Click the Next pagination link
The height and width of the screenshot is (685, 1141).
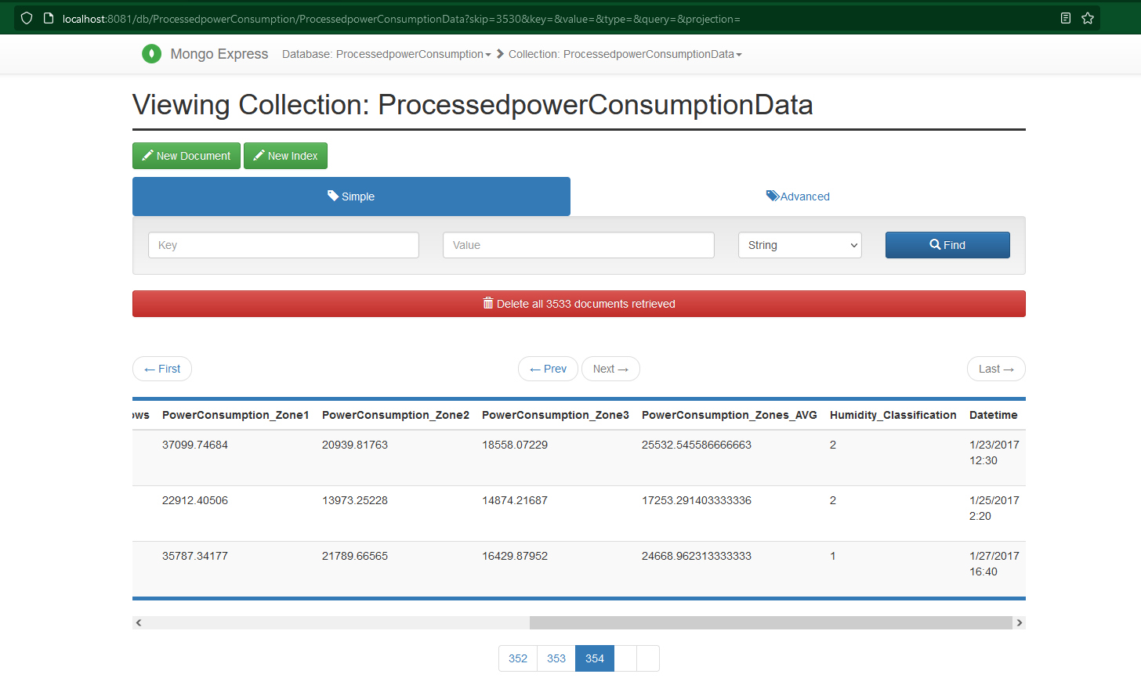(610, 368)
